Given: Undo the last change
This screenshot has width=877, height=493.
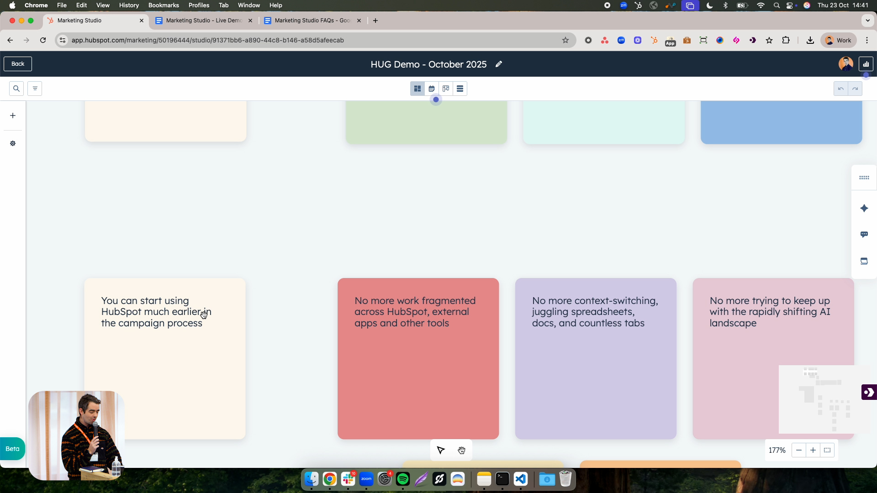Looking at the screenshot, I should [x=841, y=89].
